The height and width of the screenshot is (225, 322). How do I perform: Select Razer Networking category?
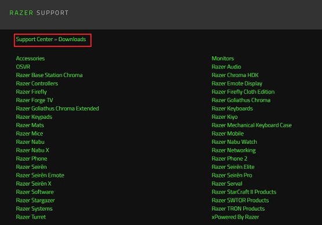tap(234, 150)
